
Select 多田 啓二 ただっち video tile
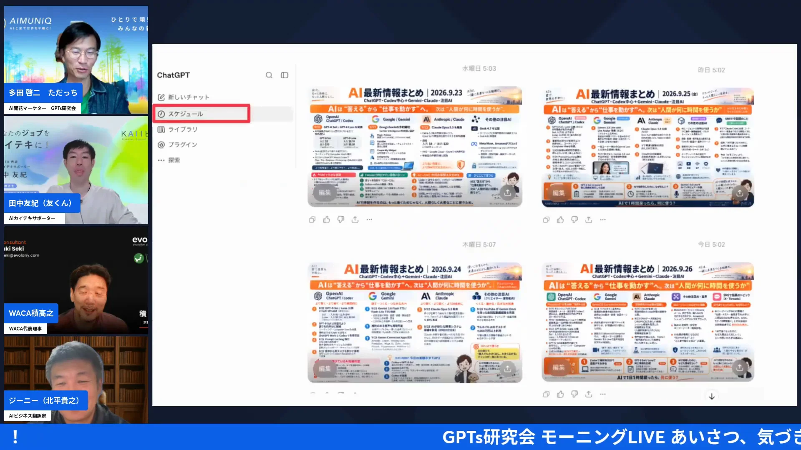click(x=76, y=60)
